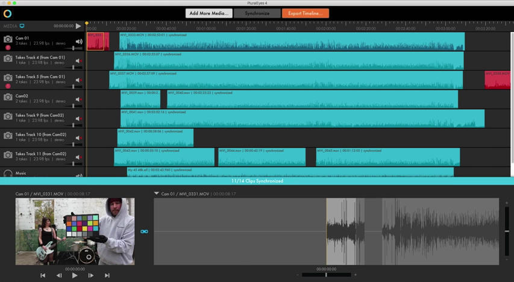Viewport: 514px width, 282px height.
Task: Click the yellow playhead marker on the ruler
Action: (87, 23)
